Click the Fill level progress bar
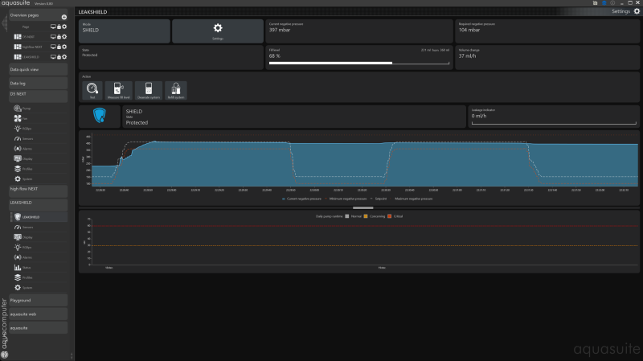The height and width of the screenshot is (361, 643). 359,64
